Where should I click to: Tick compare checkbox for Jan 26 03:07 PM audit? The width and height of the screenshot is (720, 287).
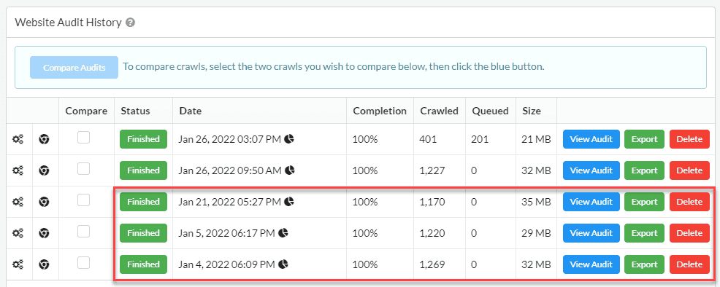coord(83,138)
